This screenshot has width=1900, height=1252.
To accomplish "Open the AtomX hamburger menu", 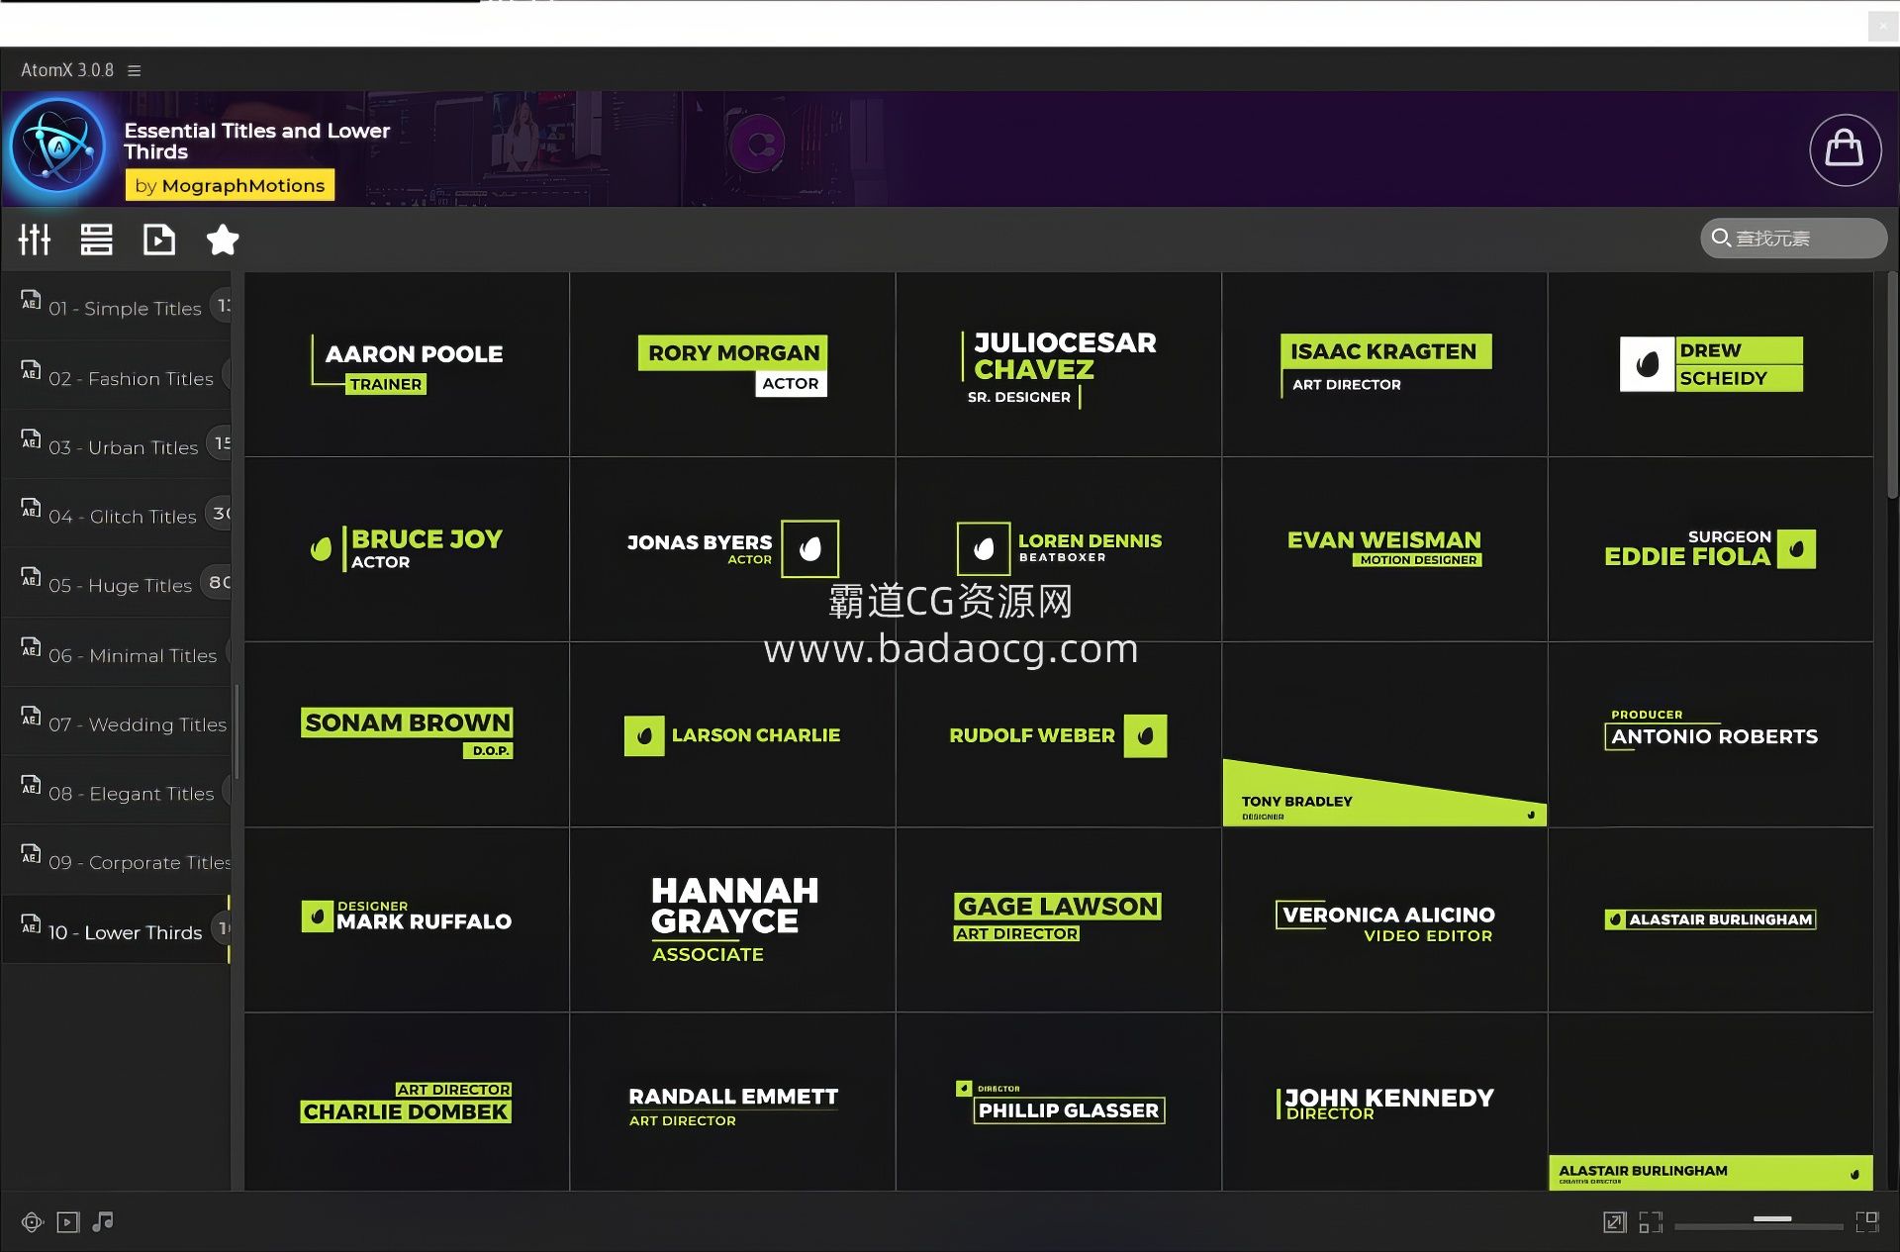I will 135,70.
